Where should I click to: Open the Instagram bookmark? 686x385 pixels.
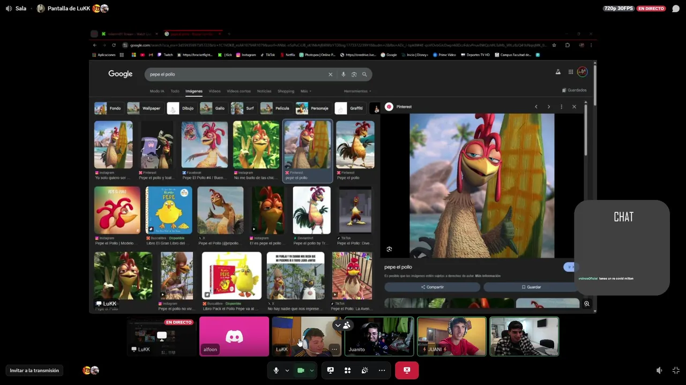246,55
